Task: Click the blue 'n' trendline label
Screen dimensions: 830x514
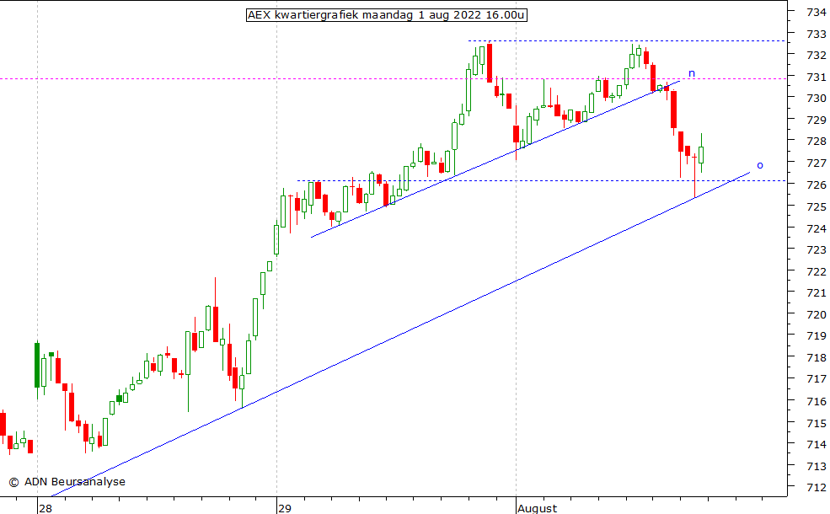Action: (x=691, y=73)
